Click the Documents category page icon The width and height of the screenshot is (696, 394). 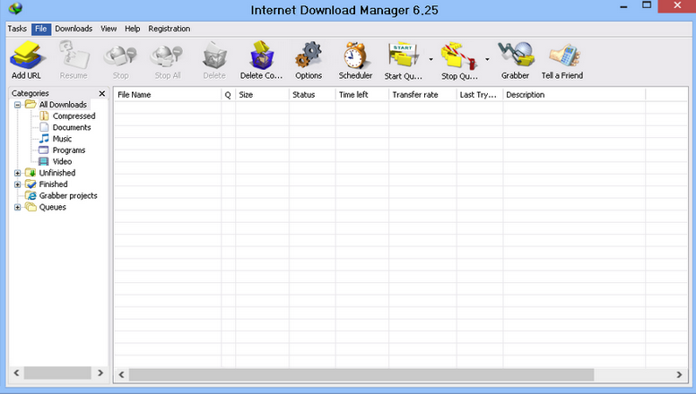[x=44, y=128]
